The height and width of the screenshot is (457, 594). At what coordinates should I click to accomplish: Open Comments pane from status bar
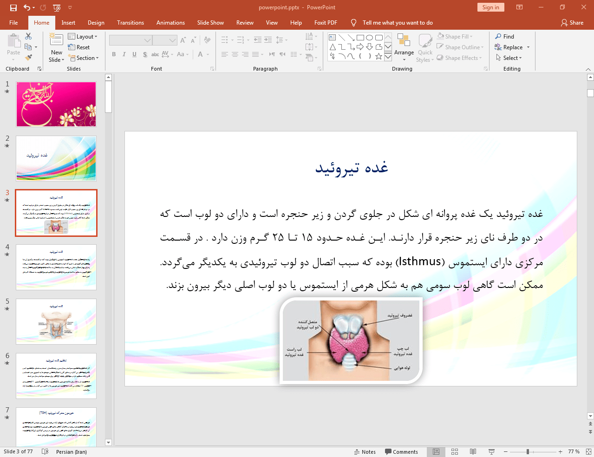click(x=401, y=452)
